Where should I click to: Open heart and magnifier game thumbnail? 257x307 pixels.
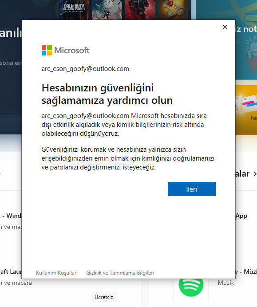click(173, 10)
